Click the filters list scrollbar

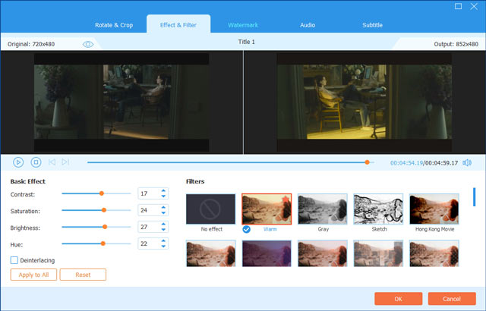coord(474,196)
